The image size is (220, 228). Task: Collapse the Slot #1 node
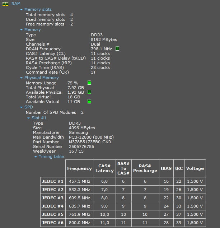[x=28, y=118]
